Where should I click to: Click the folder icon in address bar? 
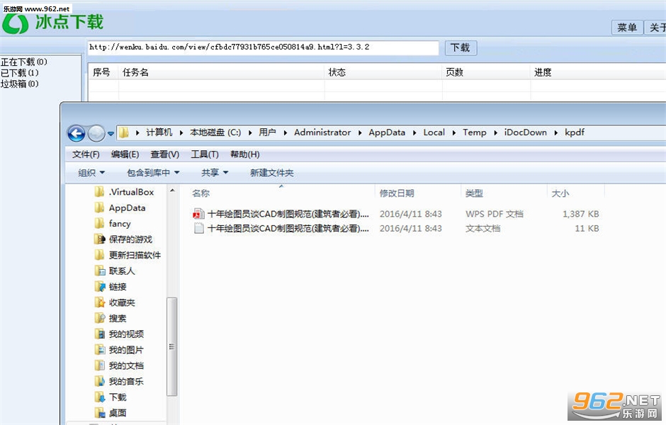tap(123, 132)
